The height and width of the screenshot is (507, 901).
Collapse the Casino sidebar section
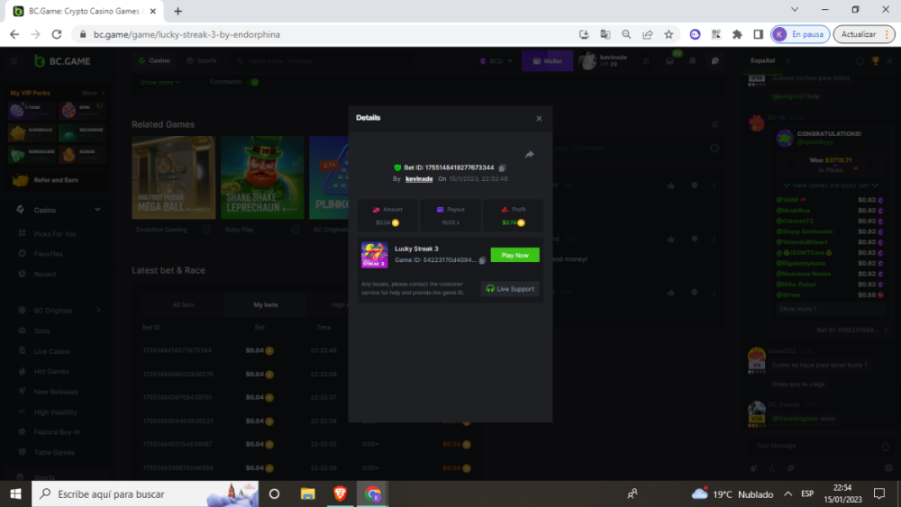(x=97, y=210)
